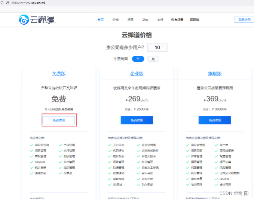This screenshot has width=254, height=199.
Task: Click the checkmark beside 工时日志
Action: [110, 145]
